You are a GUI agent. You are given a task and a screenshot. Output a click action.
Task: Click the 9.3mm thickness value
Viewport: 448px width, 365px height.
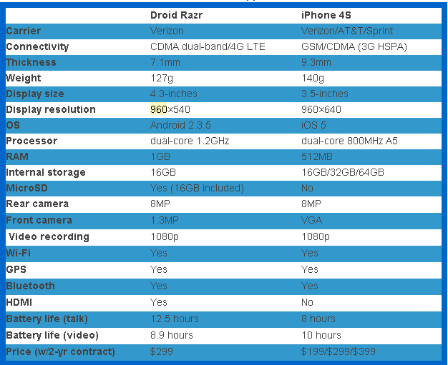click(x=316, y=62)
